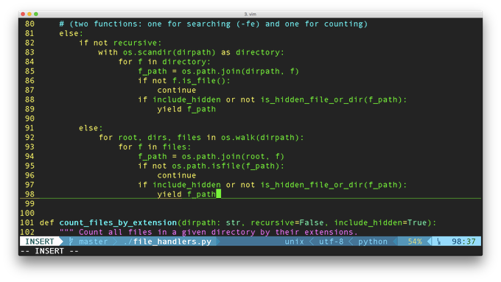Place cursor on 'count_files_by_extension' function name
Screen dimensions: 501x282
118,222
